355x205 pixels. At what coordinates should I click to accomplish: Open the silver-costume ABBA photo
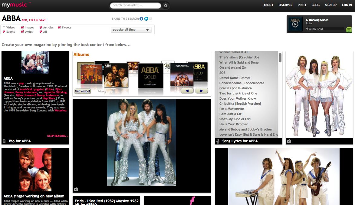pyautogui.click(x=142, y=143)
